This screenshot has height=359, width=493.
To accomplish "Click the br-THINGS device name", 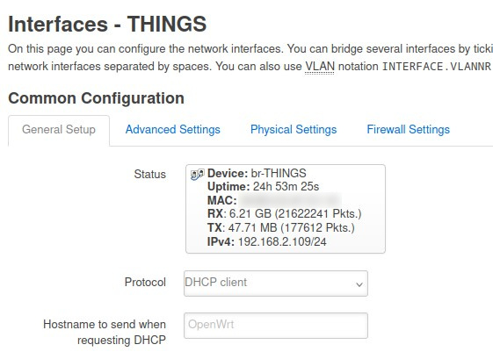I will (x=279, y=174).
